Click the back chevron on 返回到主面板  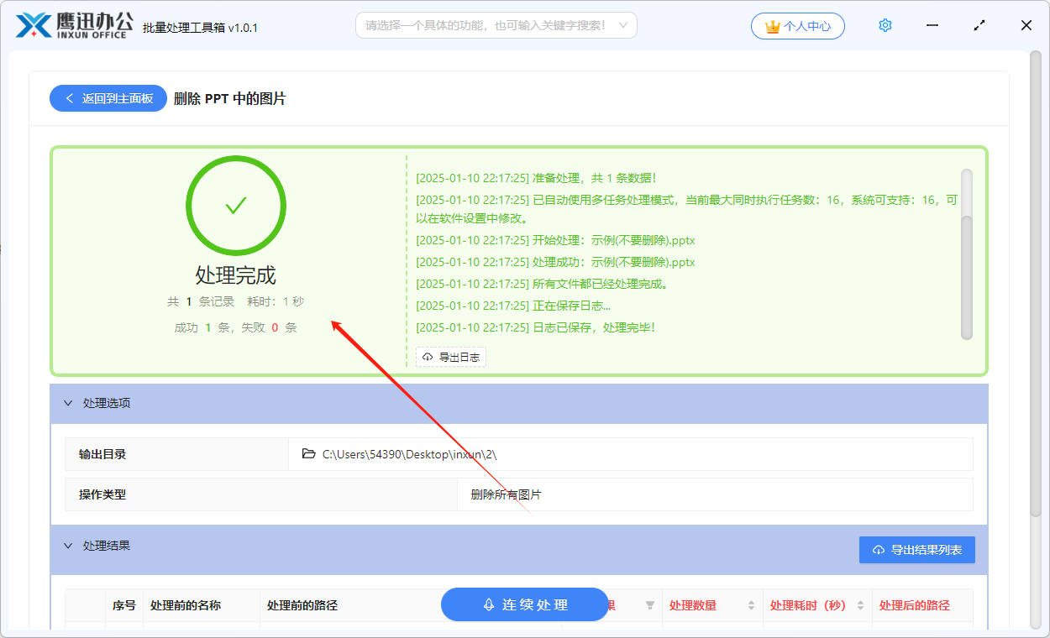(x=69, y=98)
